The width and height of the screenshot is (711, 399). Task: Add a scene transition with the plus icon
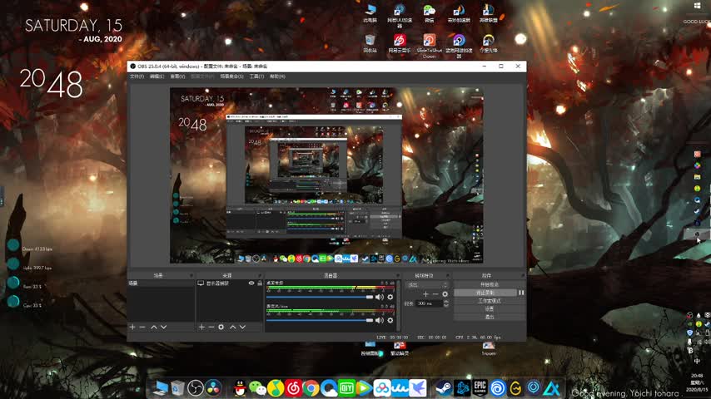tap(425, 294)
